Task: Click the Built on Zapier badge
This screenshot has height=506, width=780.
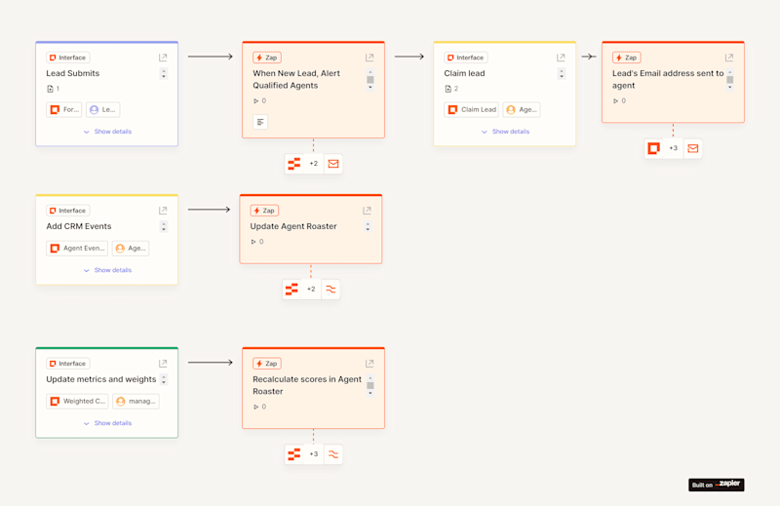Action: point(717,485)
